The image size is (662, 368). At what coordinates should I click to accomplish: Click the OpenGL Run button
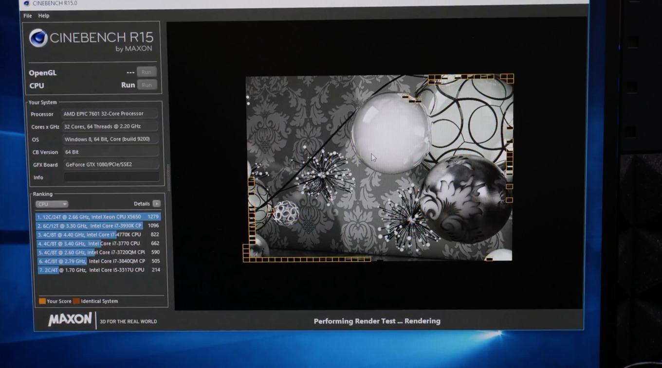[146, 72]
